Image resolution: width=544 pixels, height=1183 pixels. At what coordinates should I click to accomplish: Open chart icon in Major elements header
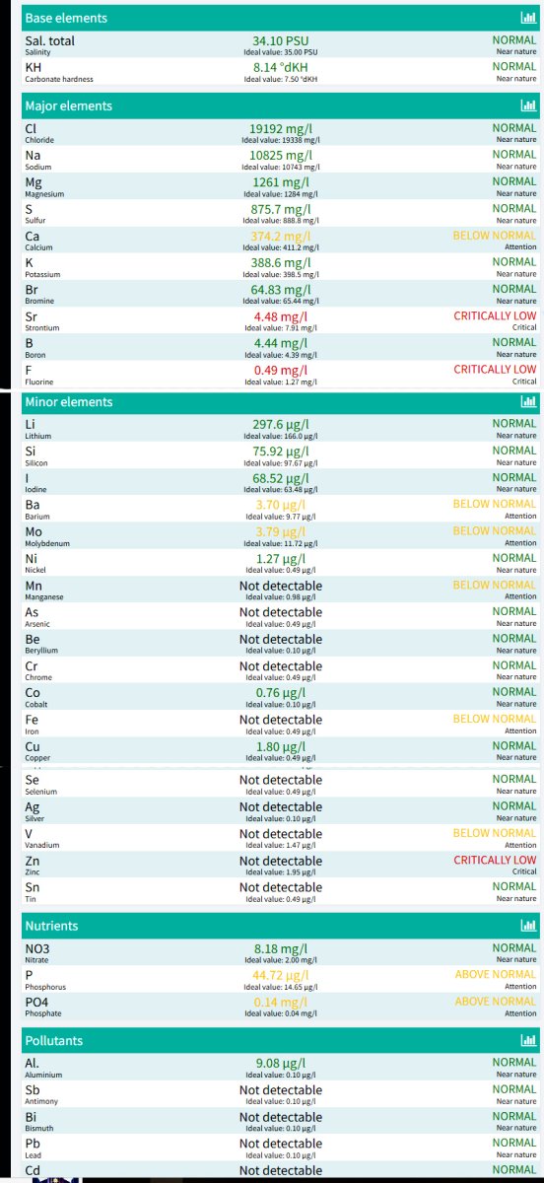tap(527, 105)
